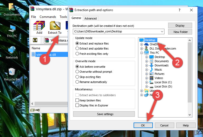Viewport: 203px width, 137px height.
Task: Select the DLL Downloader.com user folder
Action: (x=163, y=48)
